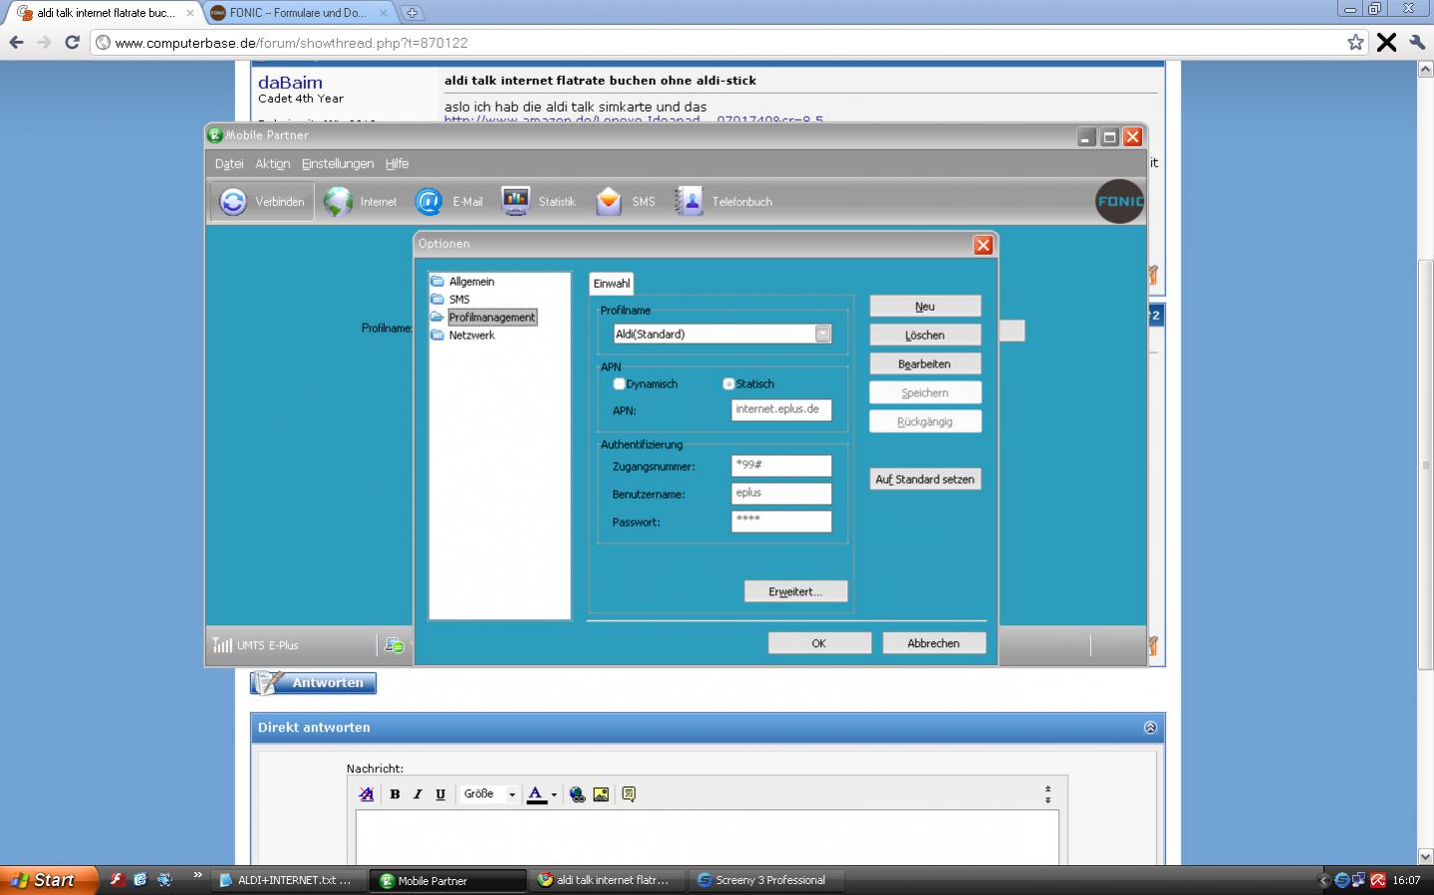Select SMS in options tree

tap(459, 300)
